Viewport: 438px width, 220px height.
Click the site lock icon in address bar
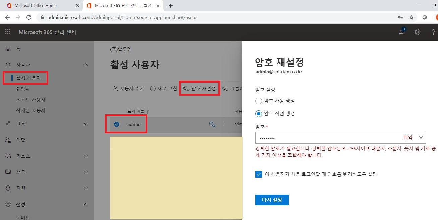[x=43, y=17]
